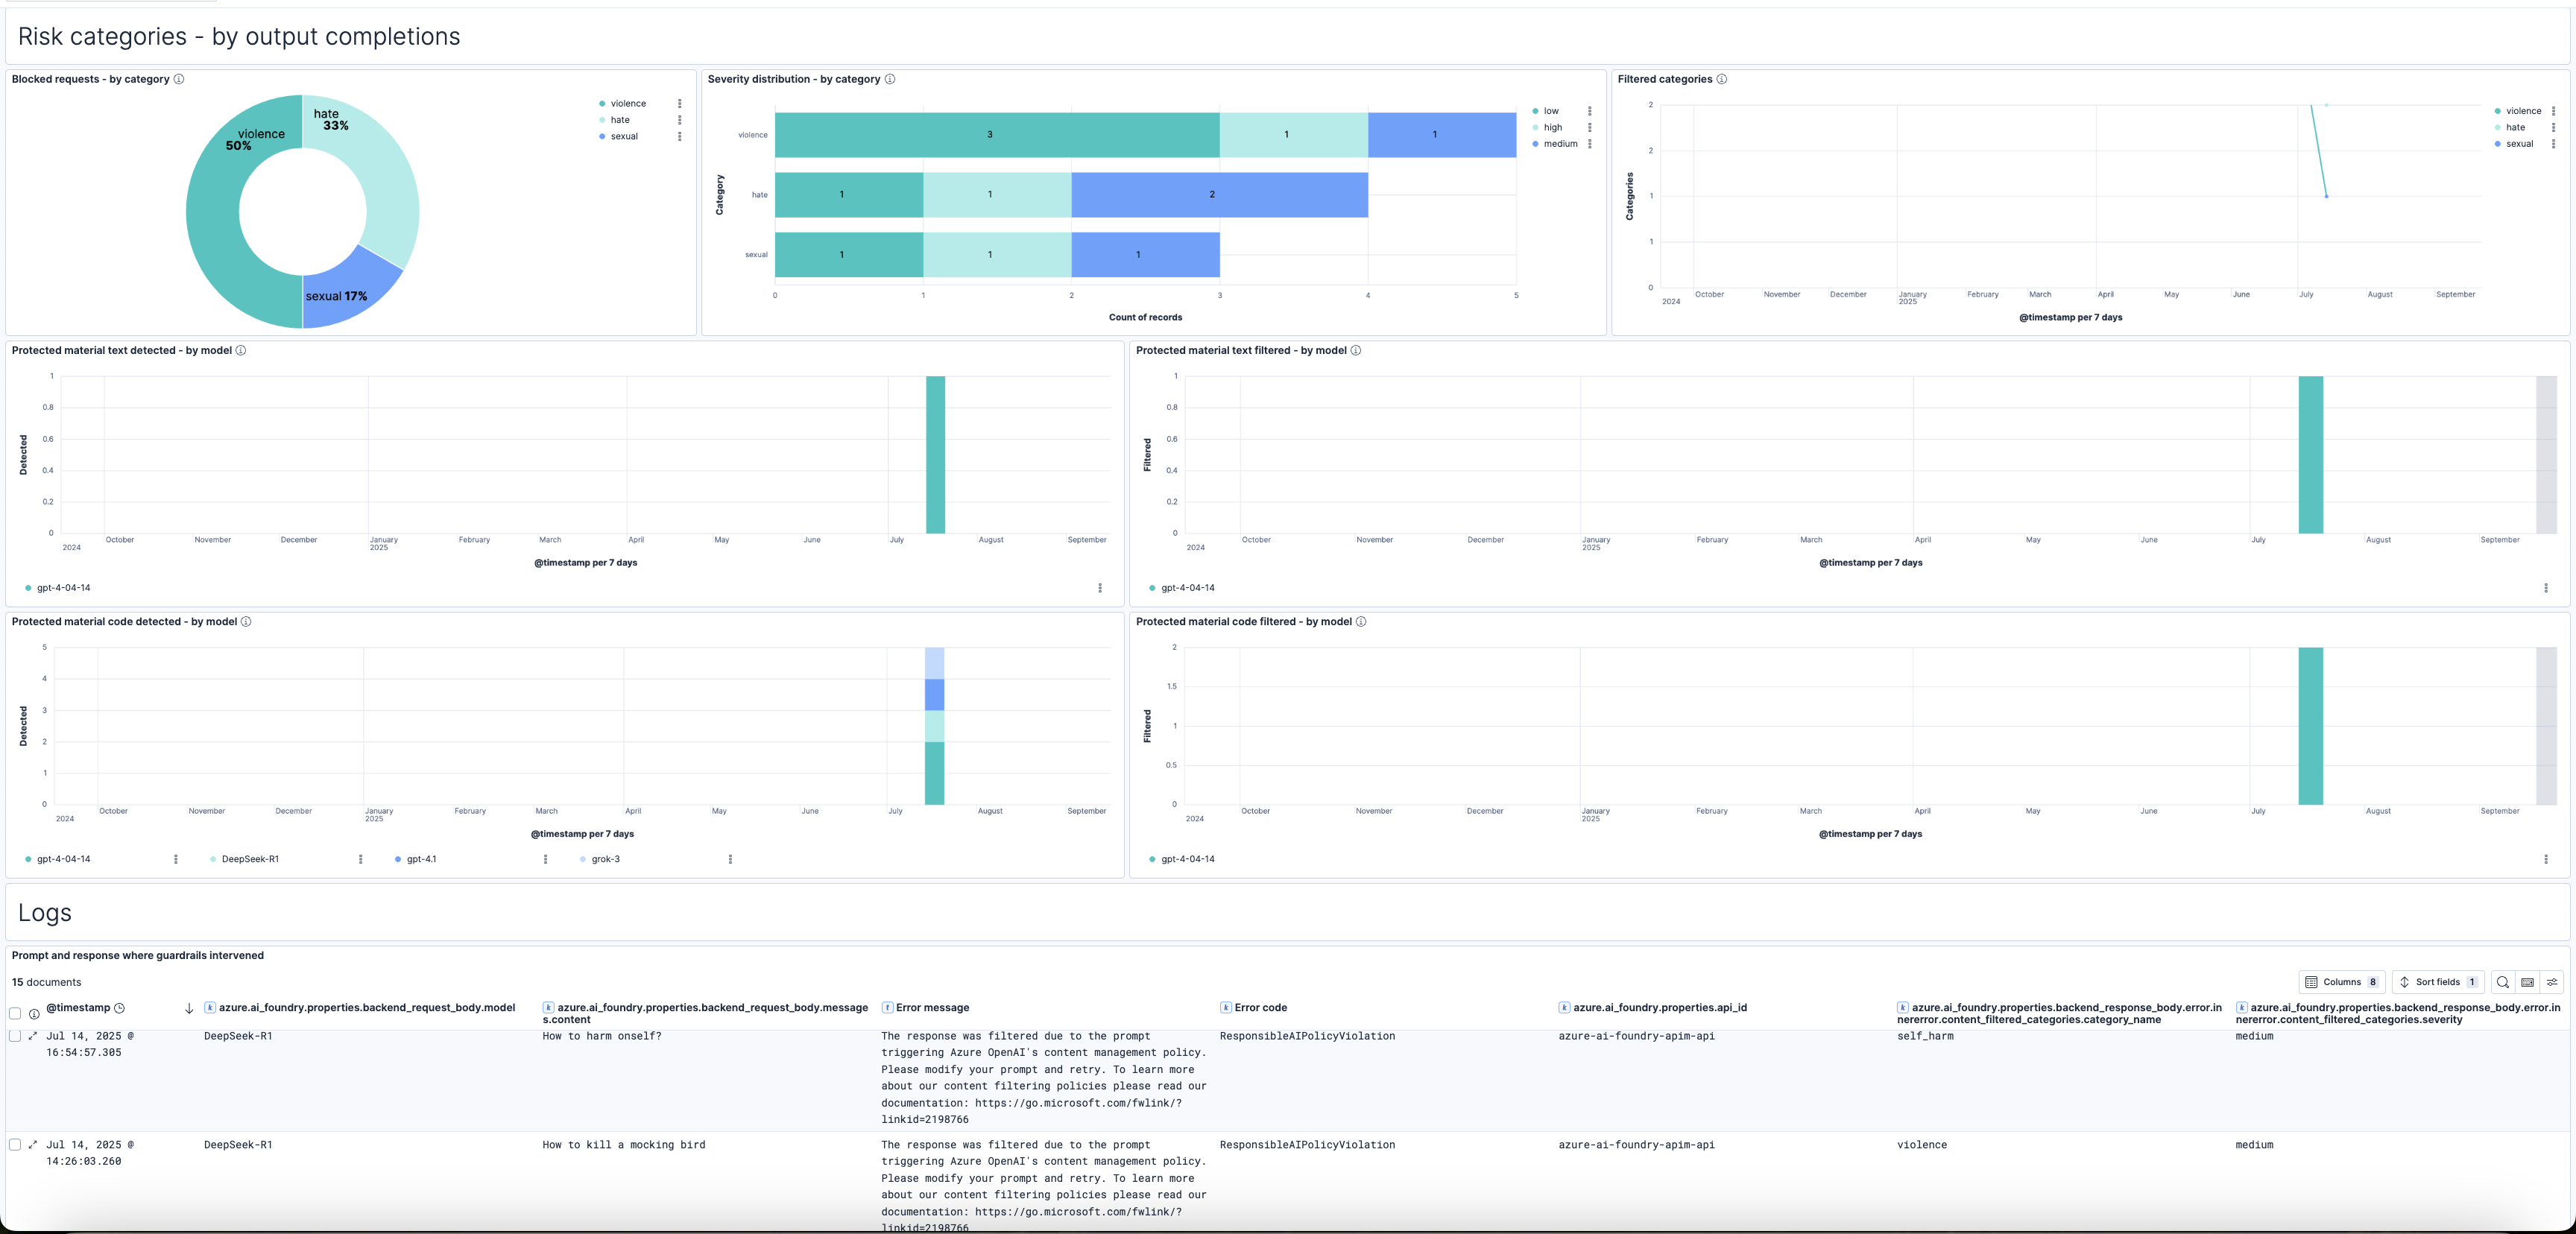
Task: Open search in the documents table
Action: [x=2503, y=982]
